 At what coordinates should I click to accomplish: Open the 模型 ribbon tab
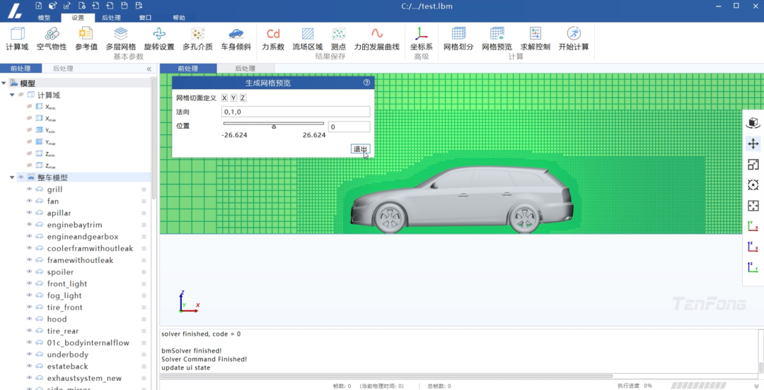[x=44, y=18]
